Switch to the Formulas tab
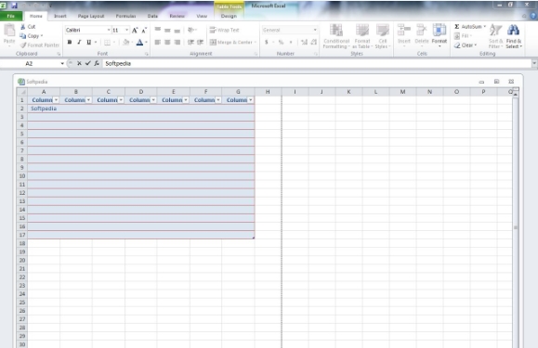The image size is (538, 348). [x=125, y=16]
